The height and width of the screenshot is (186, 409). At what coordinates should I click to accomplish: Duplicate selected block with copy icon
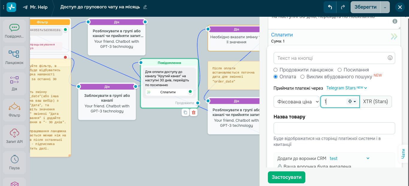(185, 112)
